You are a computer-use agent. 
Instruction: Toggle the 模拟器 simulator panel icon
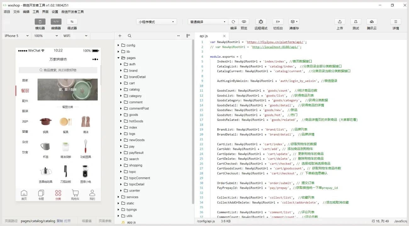tap(40, 22)
